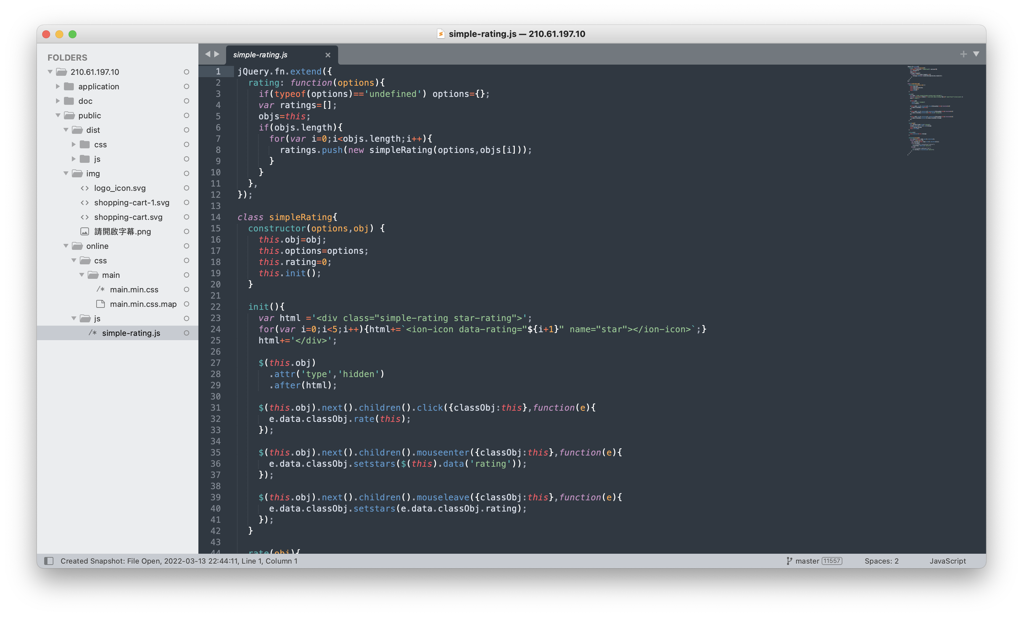Click the logo_icon.svg file type icon
The image size is (1023, 617).
[85, 188]
